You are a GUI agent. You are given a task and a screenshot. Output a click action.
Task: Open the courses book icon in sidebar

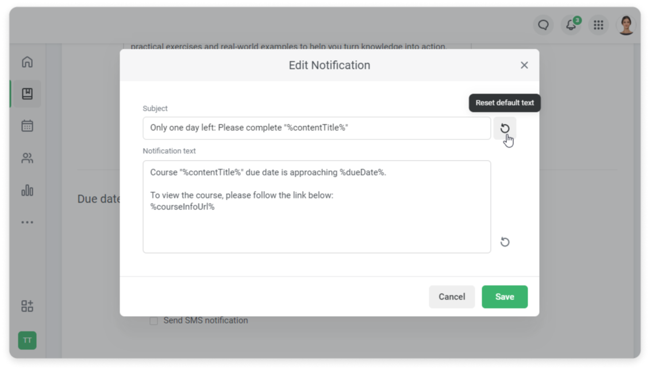tap(27, 94)
